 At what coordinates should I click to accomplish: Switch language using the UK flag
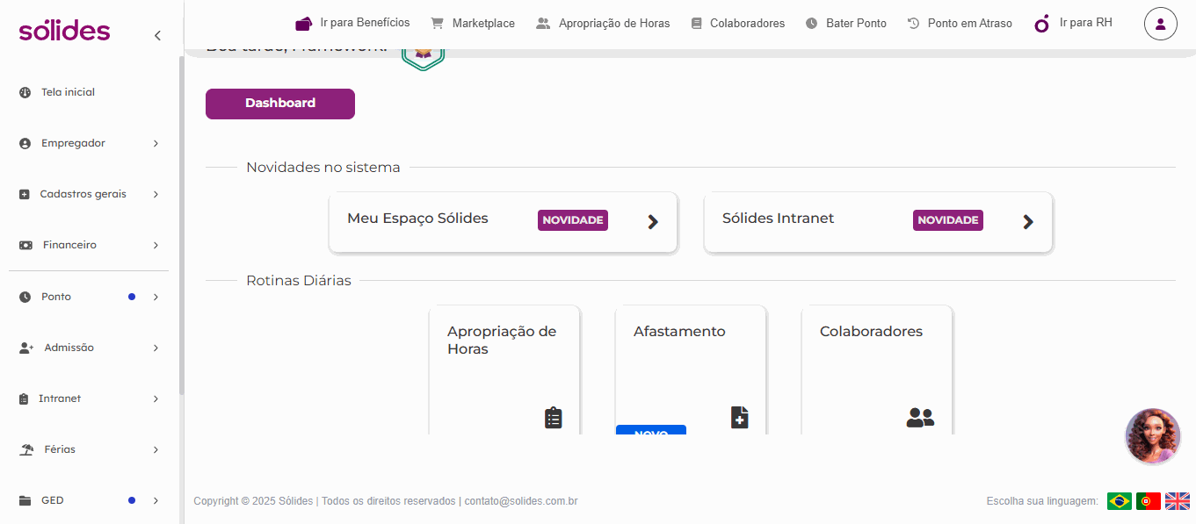[x=1177, y=501]
